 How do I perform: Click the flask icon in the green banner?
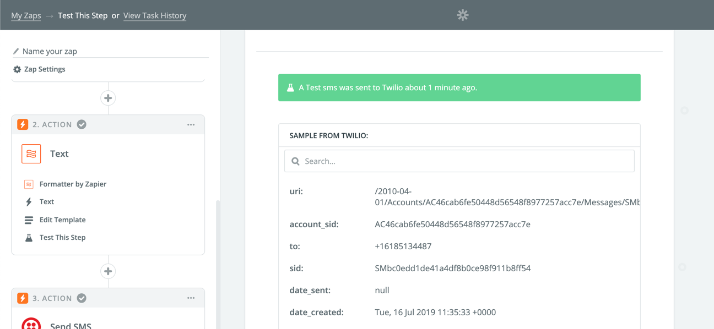290,87
